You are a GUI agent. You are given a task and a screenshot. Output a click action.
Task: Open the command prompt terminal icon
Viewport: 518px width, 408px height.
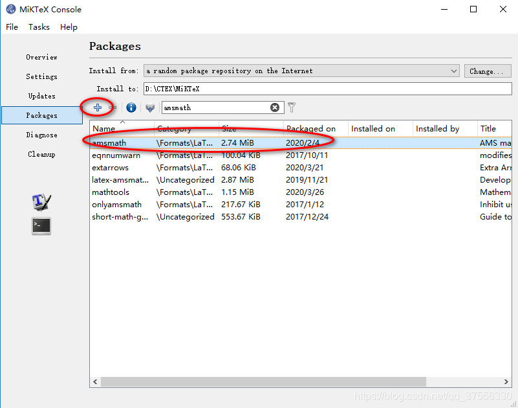click(x=41, y=226)
